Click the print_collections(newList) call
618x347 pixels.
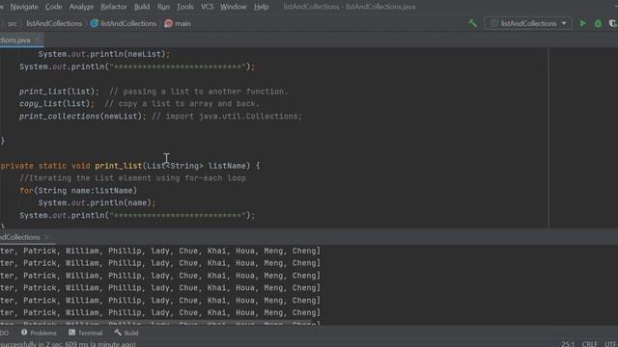pyautogui.click(x=83, y=116)
